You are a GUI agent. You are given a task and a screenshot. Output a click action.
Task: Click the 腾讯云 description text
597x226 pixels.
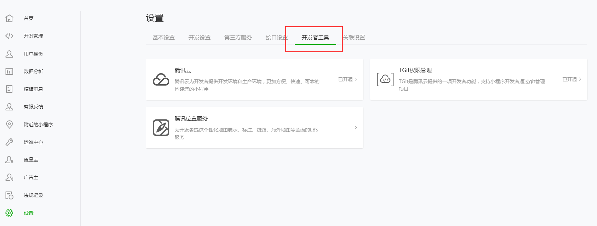click(247, 85)
